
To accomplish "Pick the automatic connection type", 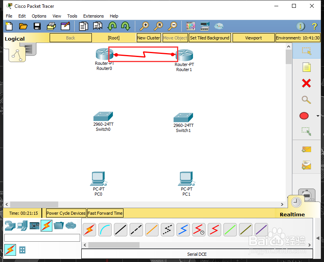I will tap(89, 230).
